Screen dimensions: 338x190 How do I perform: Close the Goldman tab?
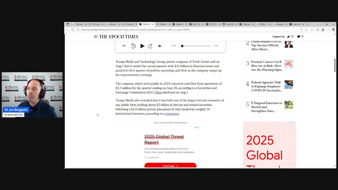169,24
